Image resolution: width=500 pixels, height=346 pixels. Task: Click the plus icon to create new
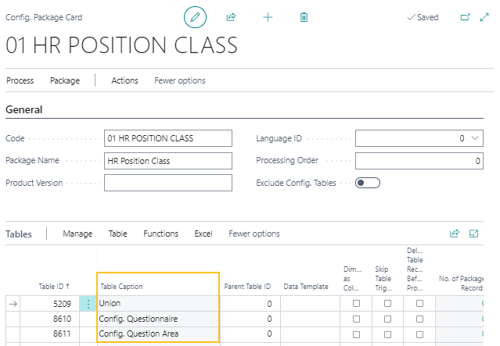[x=268, y=16]
